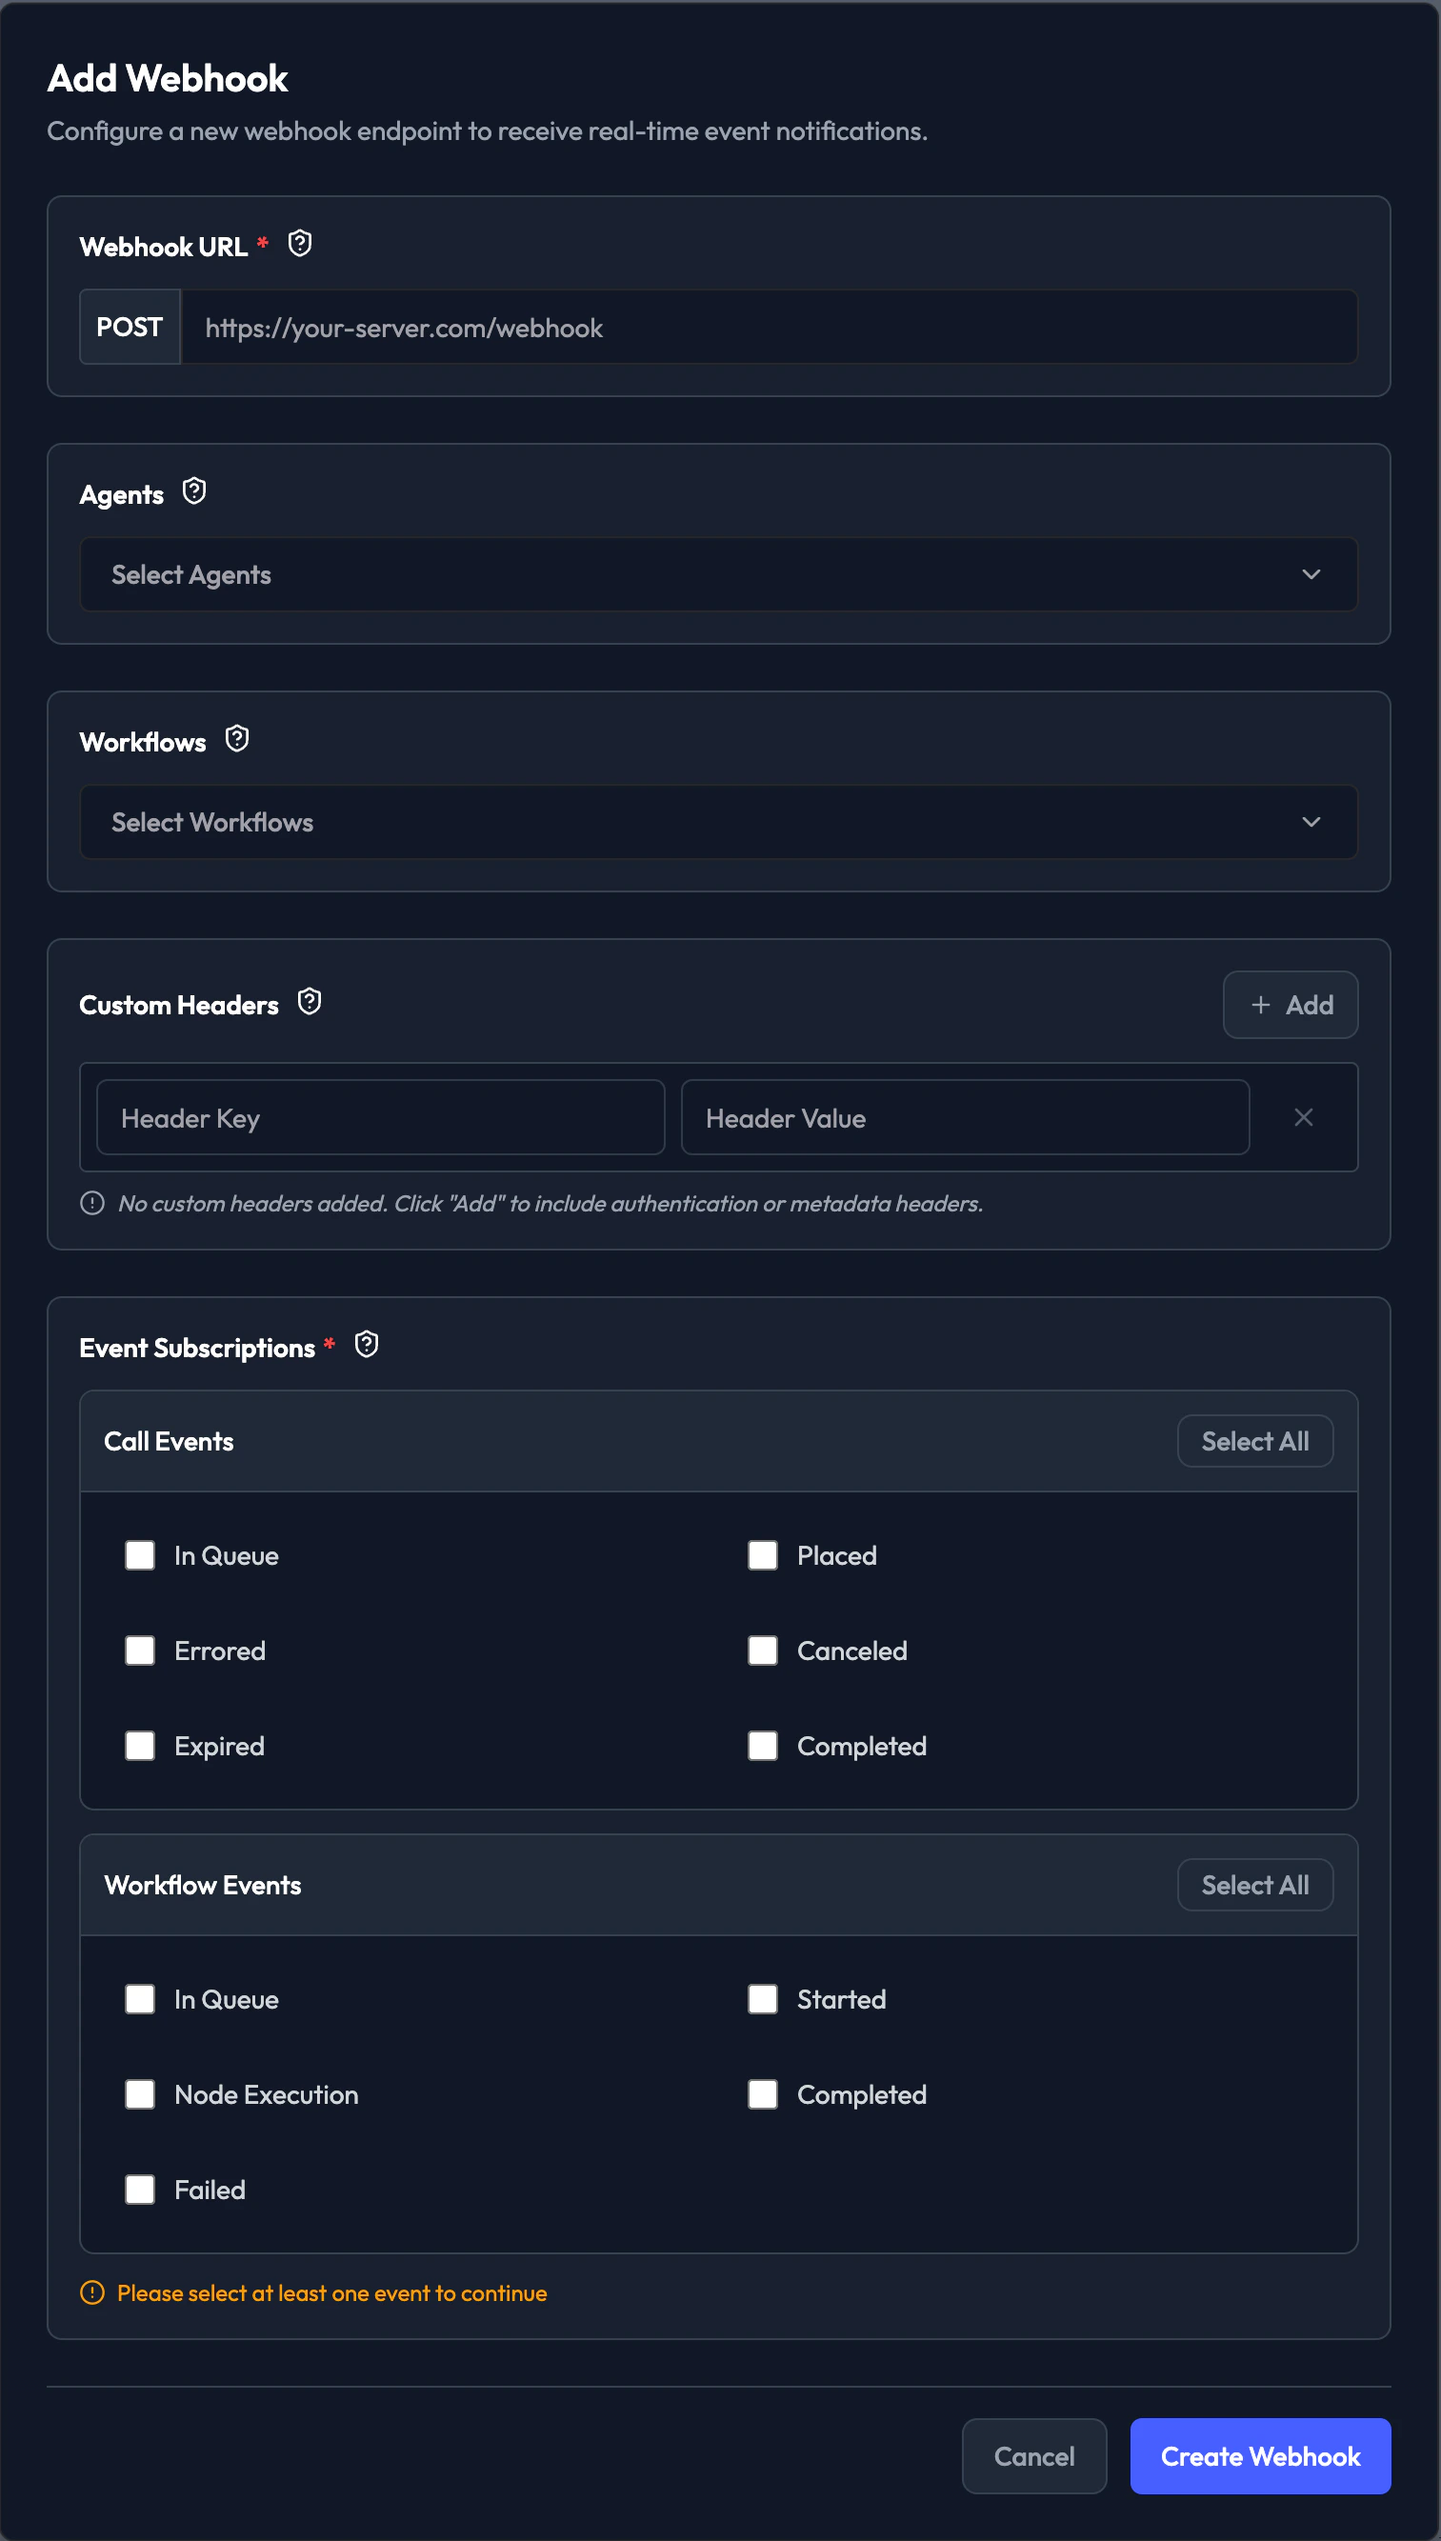This screenshot has height=2541, width=1441.
Task: Click the help icon next to Agents
Action: pos(194,490)
